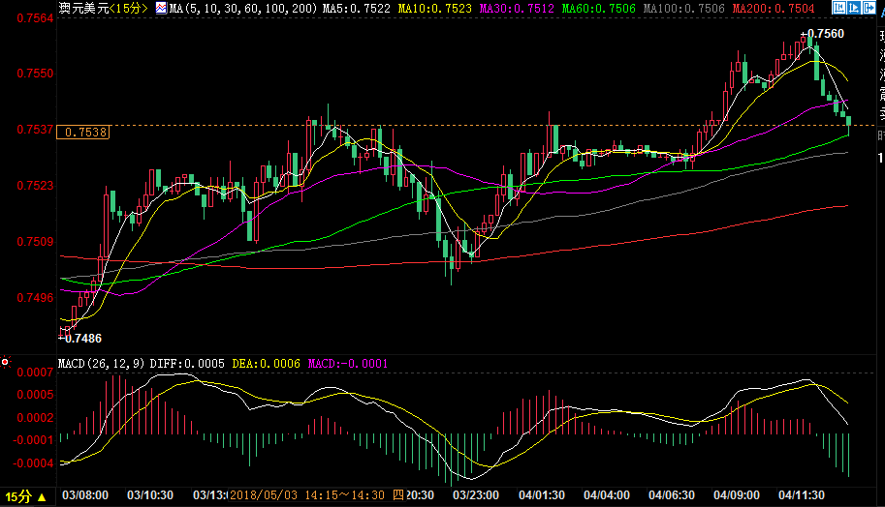885x507 pixels.
Task: Click the blue exit-arrow icon at top right
Action: point(869,8)
